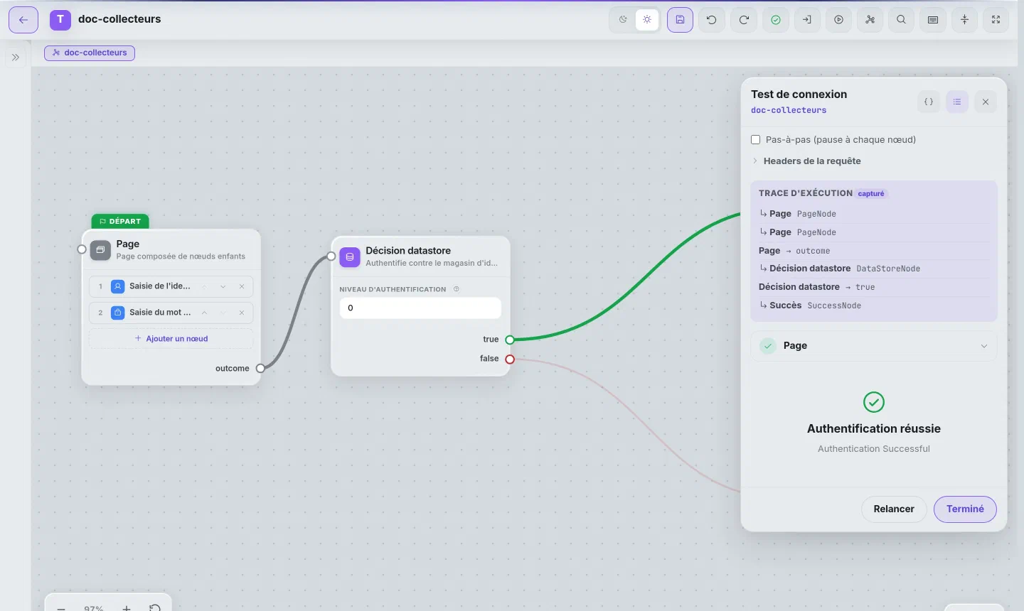Click Ajouter un nœud in Page
1024x611 pixels.
(171, 339)
